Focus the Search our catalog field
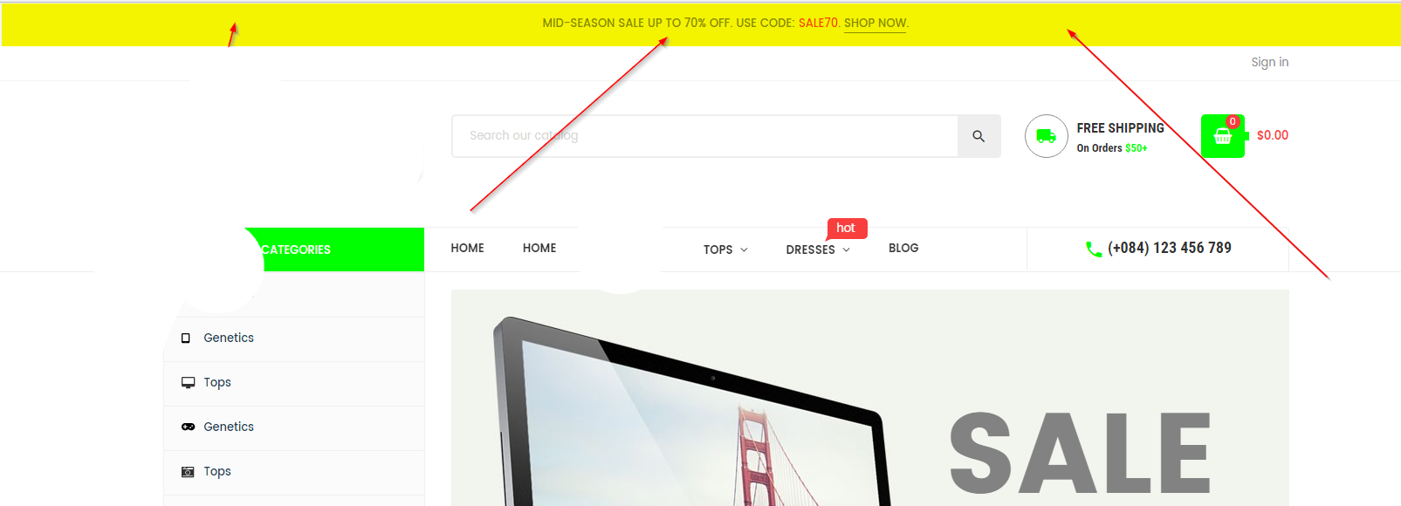This screenshot has width=1401, height=506. (x=705, y=136)
